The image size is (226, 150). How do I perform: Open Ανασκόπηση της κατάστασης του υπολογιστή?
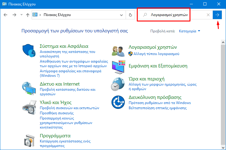67,54
